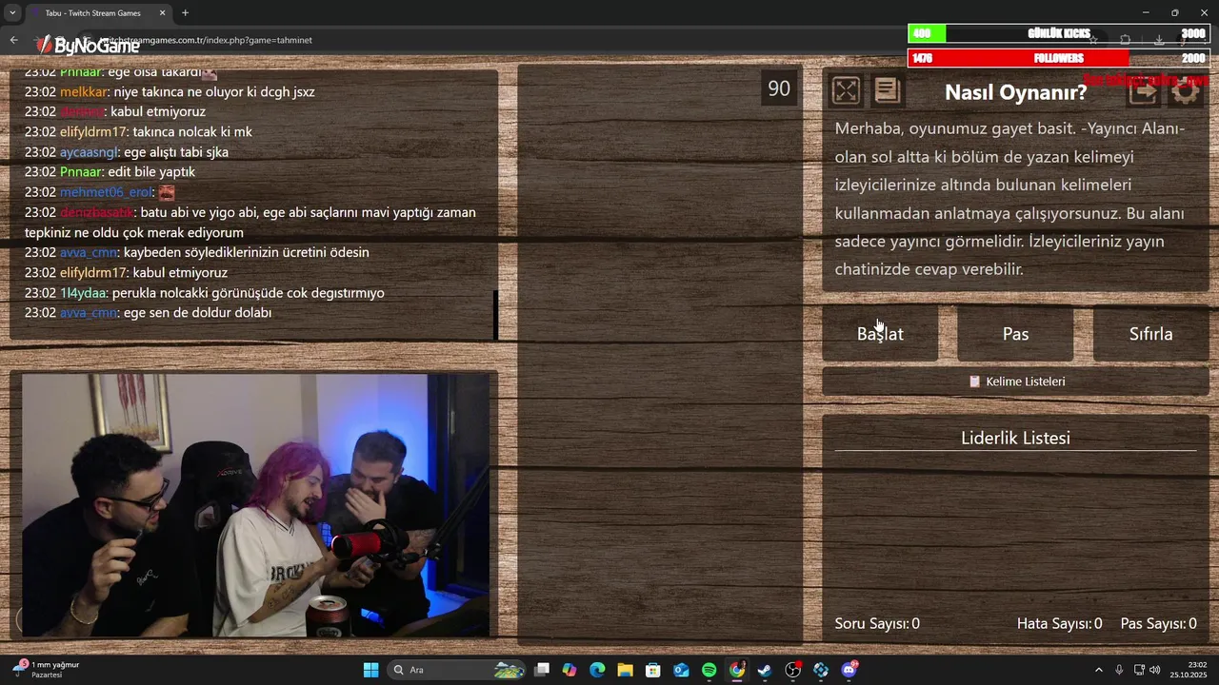Click chat message 'edit bile yaptık'

151,172
